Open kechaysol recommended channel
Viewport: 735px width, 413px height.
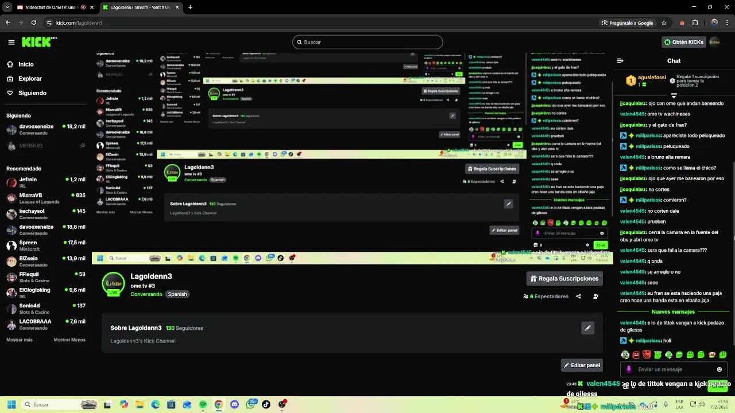pyautogui.click(x=46, y=214)
